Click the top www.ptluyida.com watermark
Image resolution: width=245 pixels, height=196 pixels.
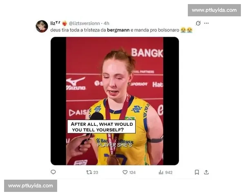[214, 10]
